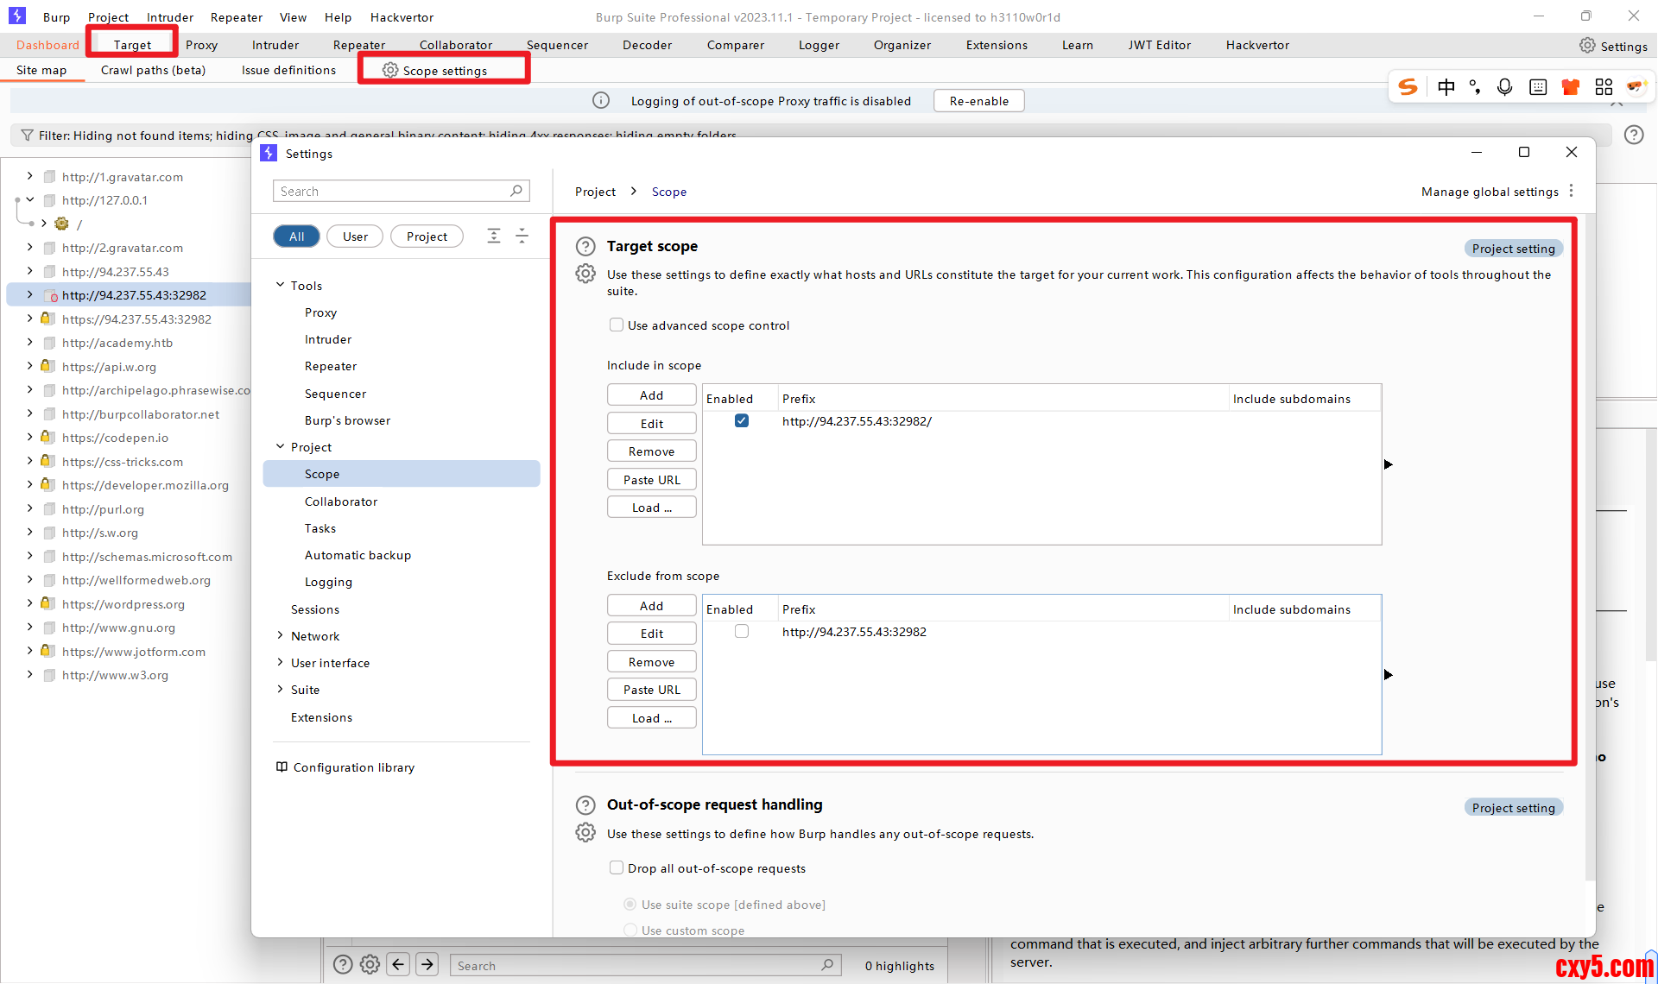
Task: Click Paste URL under Include in scope
Action: 651,479
